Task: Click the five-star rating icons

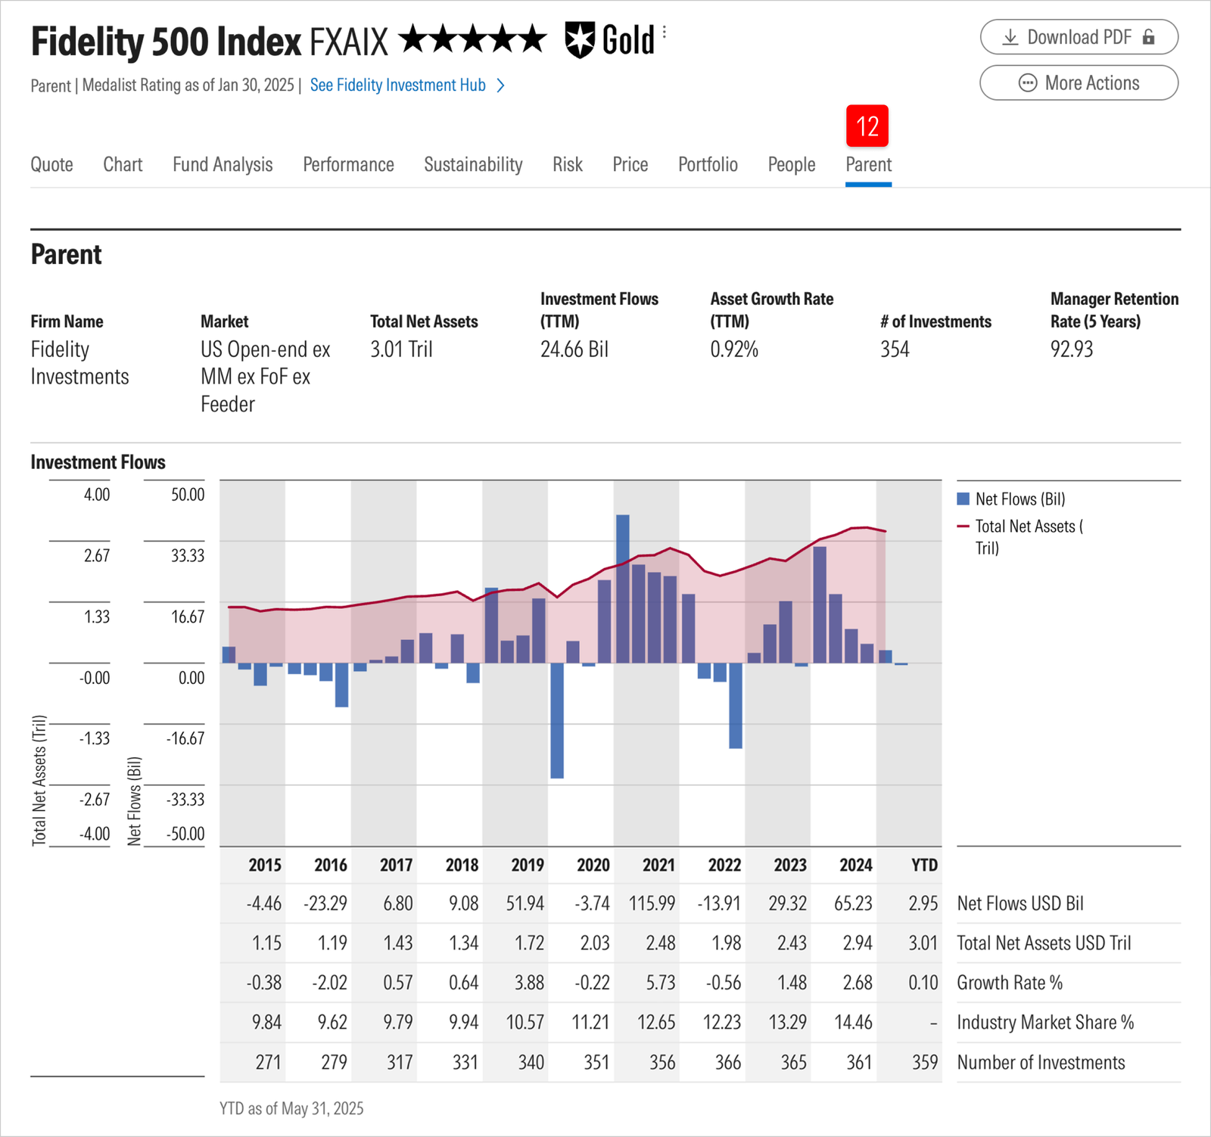Action: (472, 39)
